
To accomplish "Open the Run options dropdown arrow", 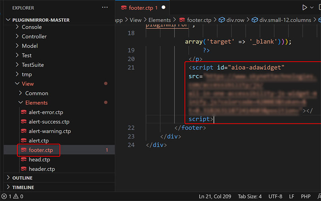I will (x=312, y=7).
